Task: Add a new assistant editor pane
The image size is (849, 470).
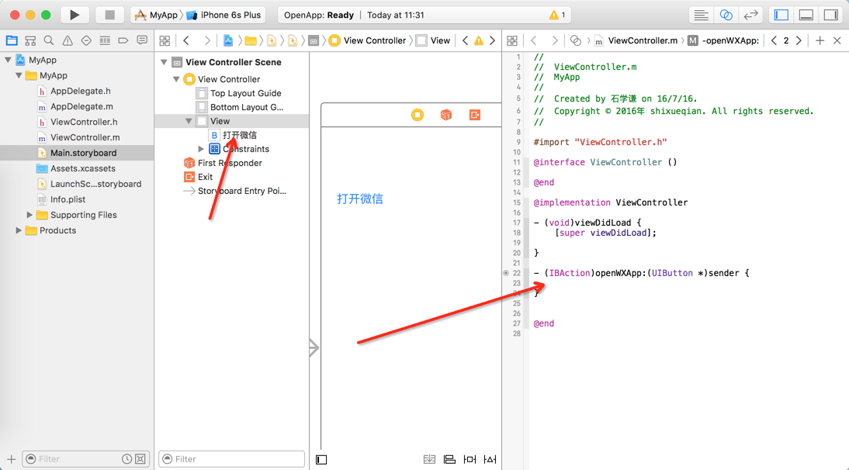Action: click(x=820, y=40)
